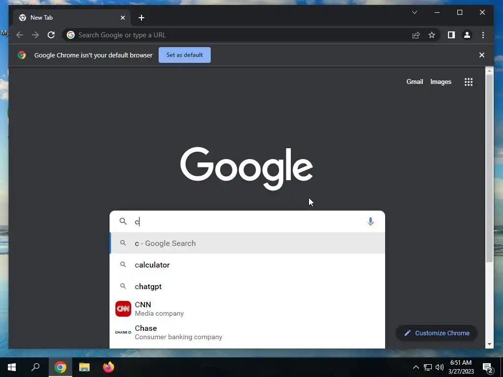Click the Chrome back arrow
Viewport: 503px width, 377px height.
click(20, 35)
